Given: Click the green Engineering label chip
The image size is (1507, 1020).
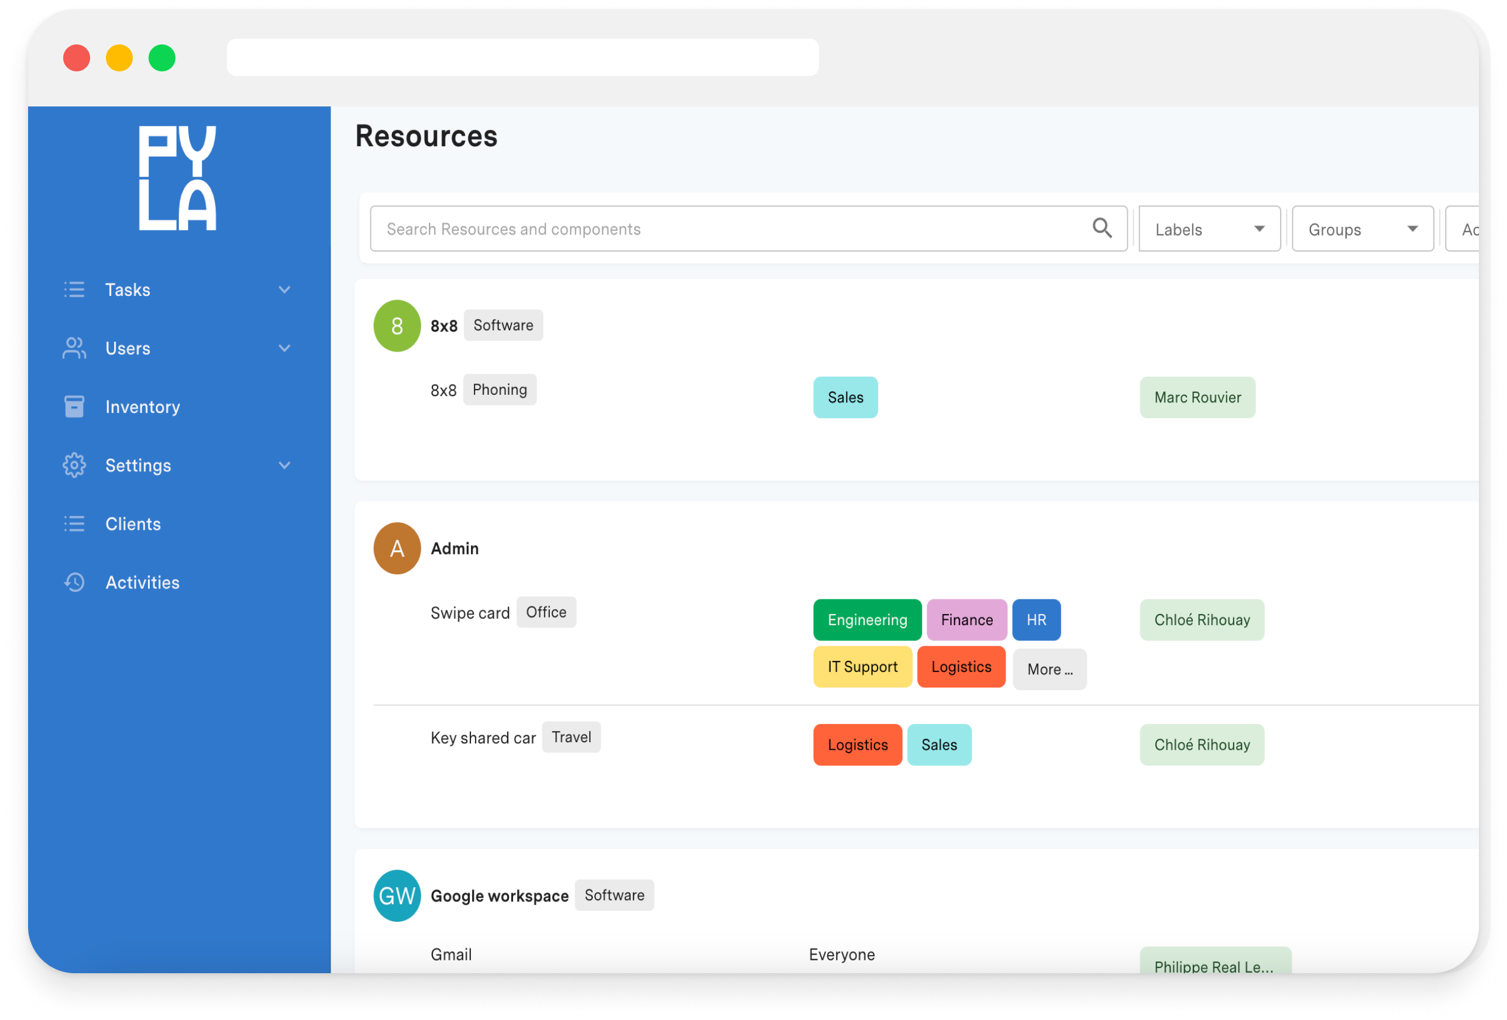Looking at the screenshot, I should 867,619.
